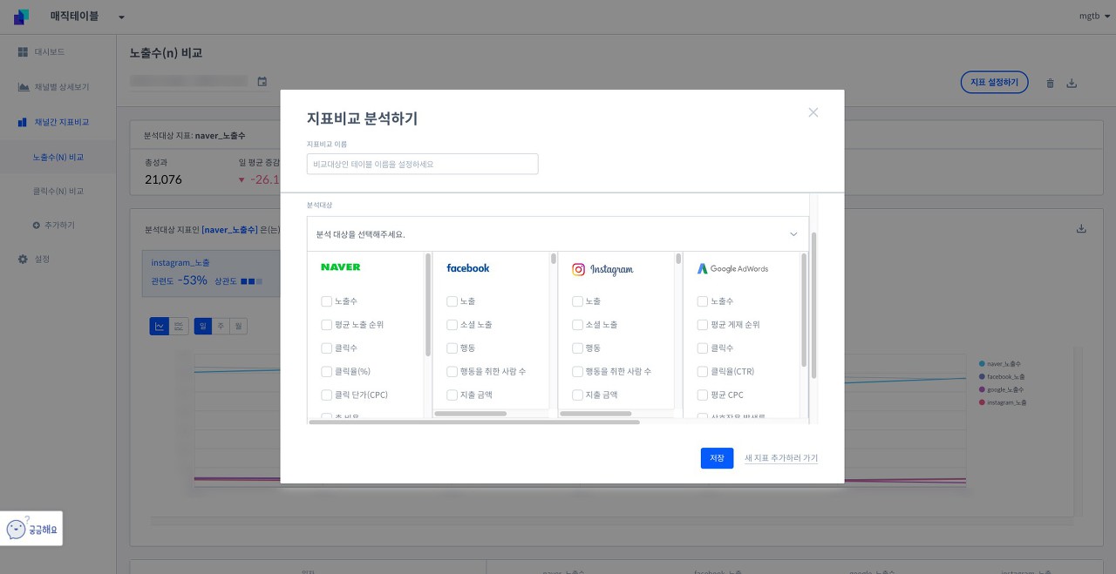The width and height of the screenshot is (1116, 574).
Task: Open the calendar date picker icon
Action: tap(262, 82)
